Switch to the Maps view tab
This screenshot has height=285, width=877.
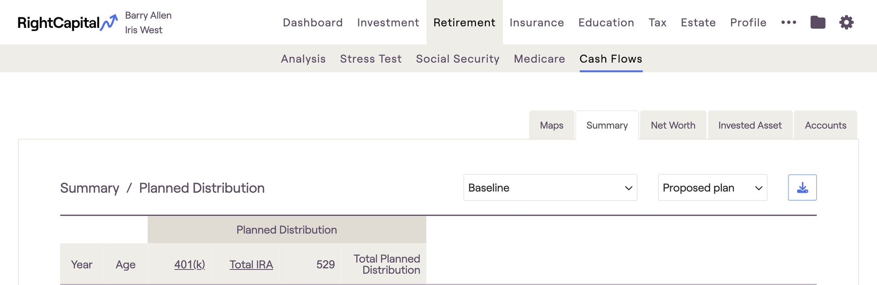point(551,125)
